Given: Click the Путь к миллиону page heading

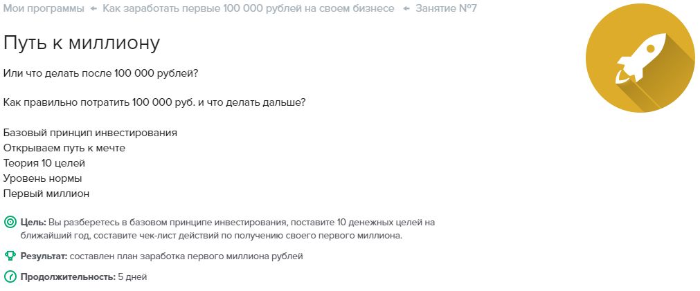Looking at the screenshot, I should point(81,44).
